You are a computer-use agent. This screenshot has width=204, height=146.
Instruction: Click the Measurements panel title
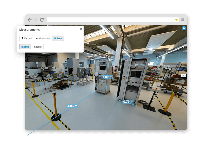coord(29,30)
